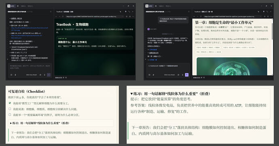Open the 细胞是什么：最小工作单元 chapter card
Screen dimensions: 279x146
pos(95,43)
